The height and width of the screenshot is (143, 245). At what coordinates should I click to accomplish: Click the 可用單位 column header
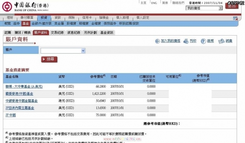tap(173, 76)
